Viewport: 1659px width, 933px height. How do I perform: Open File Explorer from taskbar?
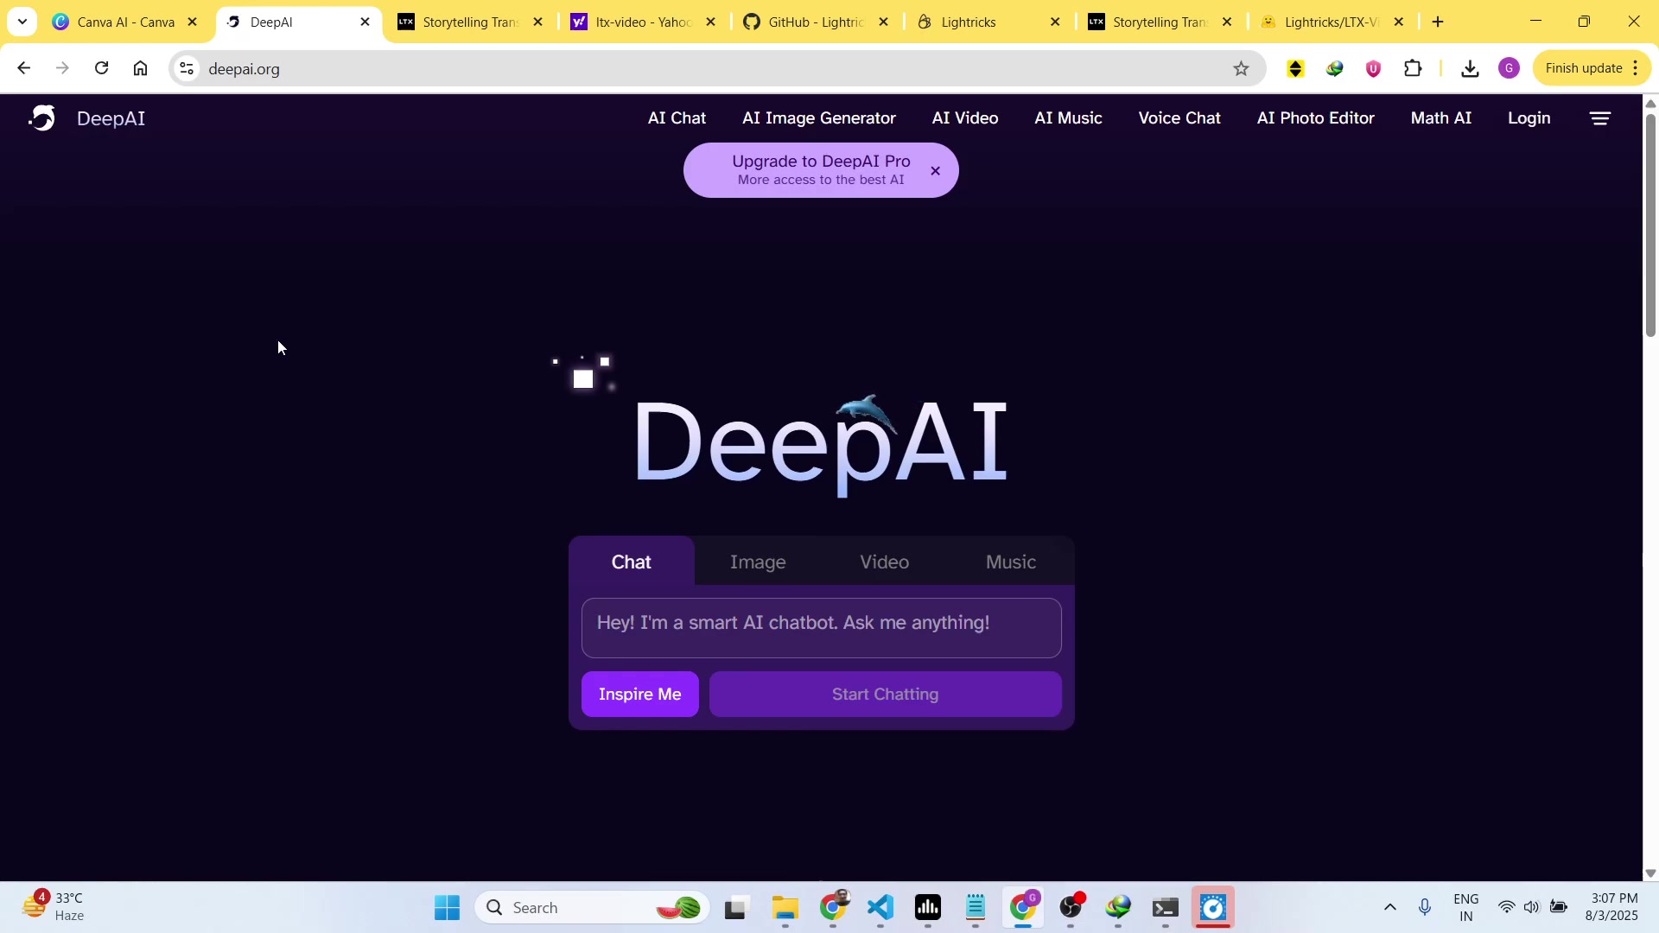[785, 908]
